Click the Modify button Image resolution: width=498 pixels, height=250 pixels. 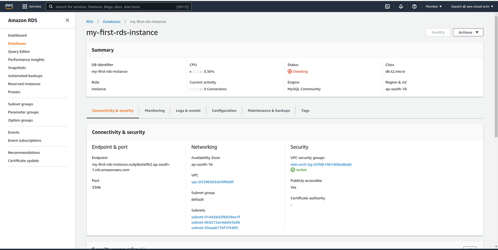coord(438,32)
